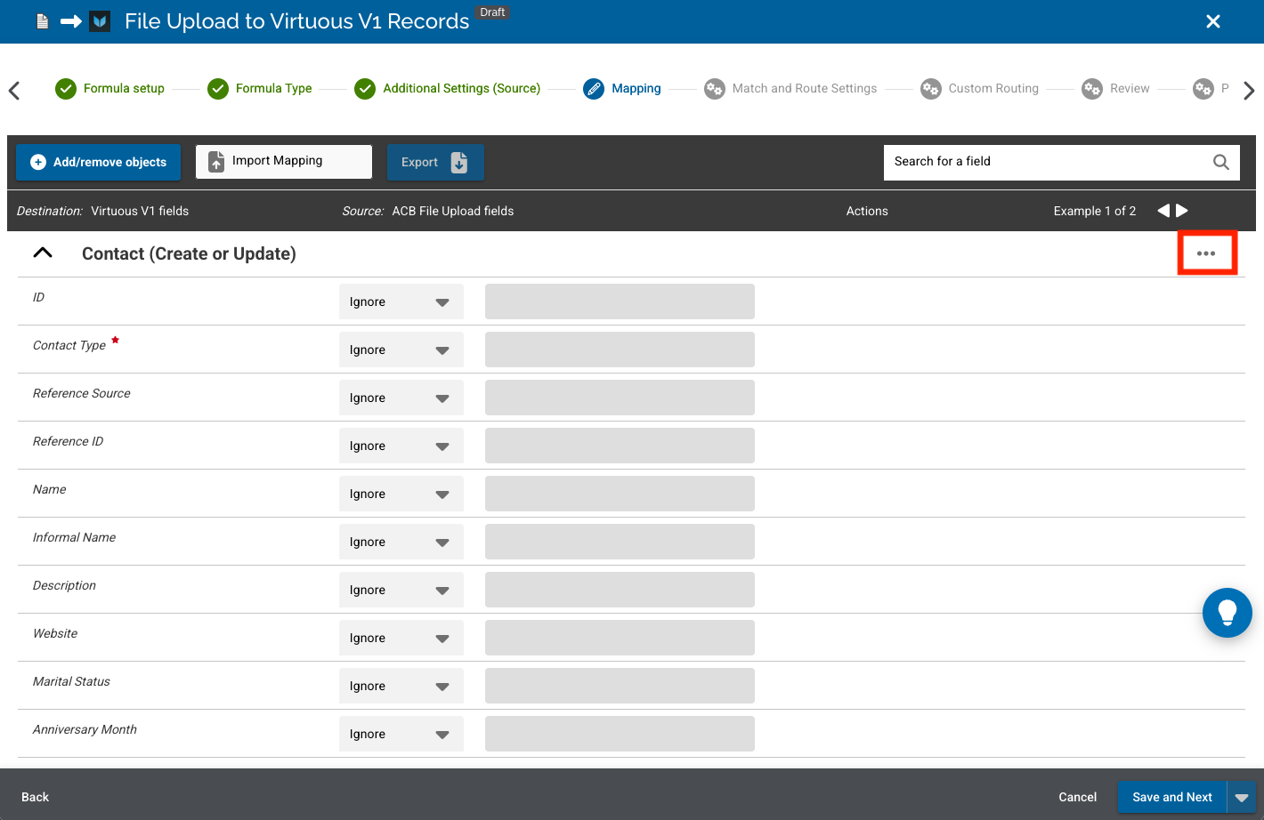Click the Save and Next button
Viewport: 1264px width, 820px height.
tap(1172, 797)
